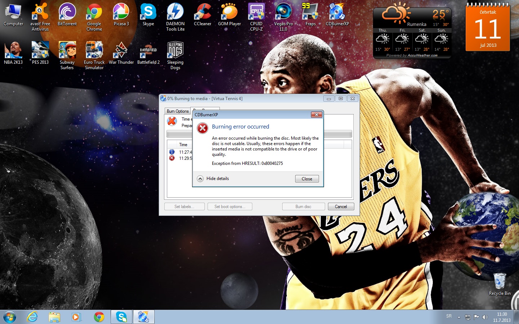Cancel the burning process window
519x324 pixels.
click(341, 207)
